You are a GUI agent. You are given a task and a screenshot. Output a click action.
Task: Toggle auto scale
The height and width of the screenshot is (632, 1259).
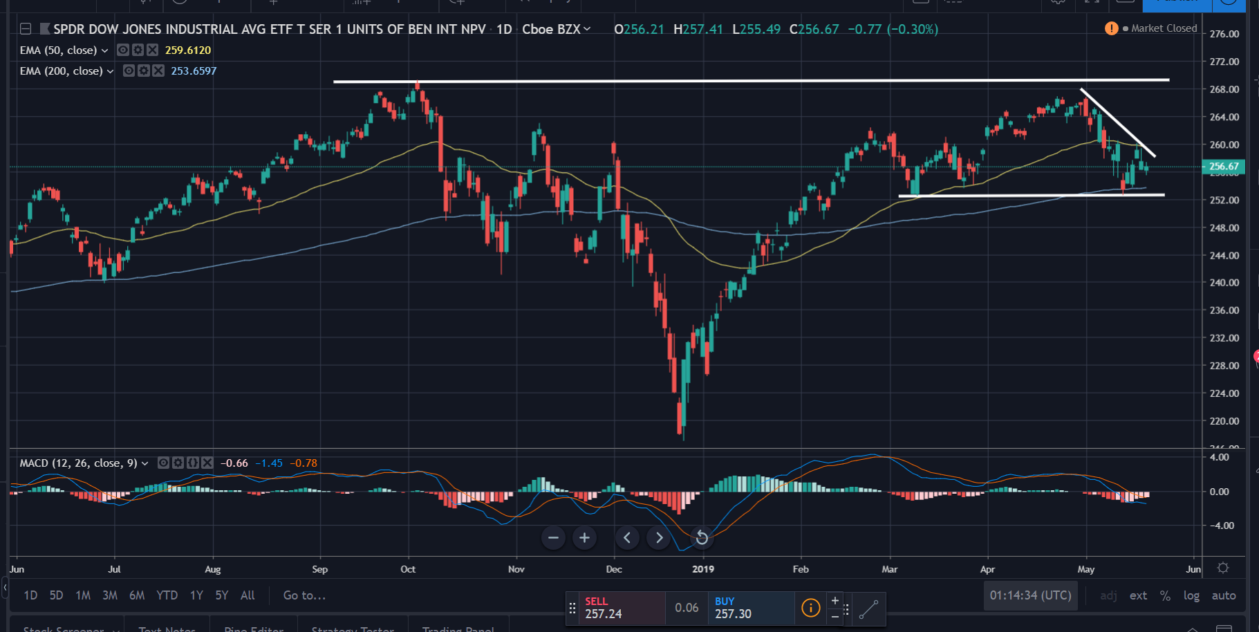(x=1224, y=595)
